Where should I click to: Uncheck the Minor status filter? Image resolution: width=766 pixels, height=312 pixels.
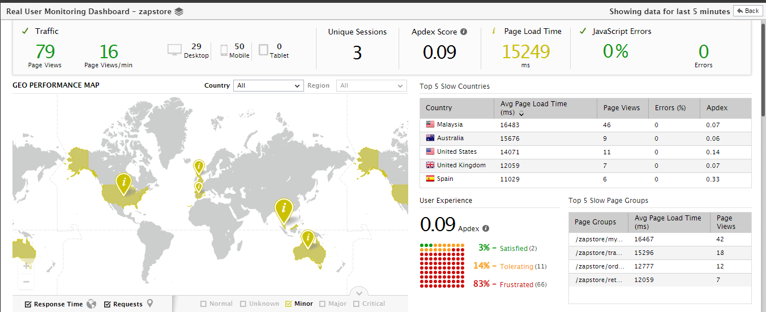pyautogui.click(x=288, y=304)
